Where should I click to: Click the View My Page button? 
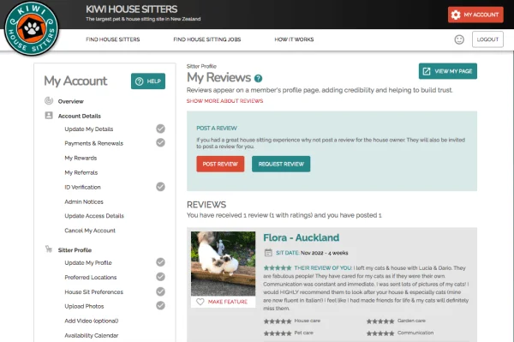(448, 71)
